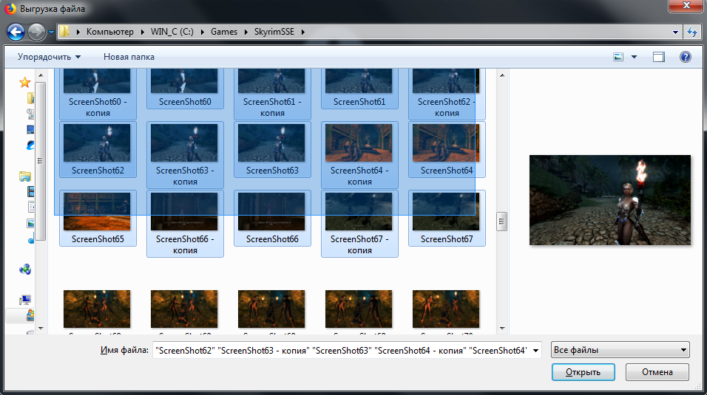
Task: Open the address bar history dropdown
Action: [x=676, y=32]
